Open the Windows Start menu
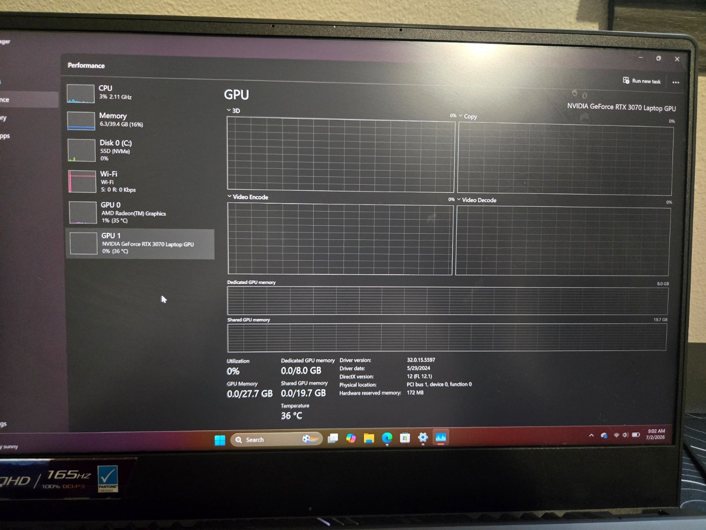The image size is (706, 530). pos(220,440)
